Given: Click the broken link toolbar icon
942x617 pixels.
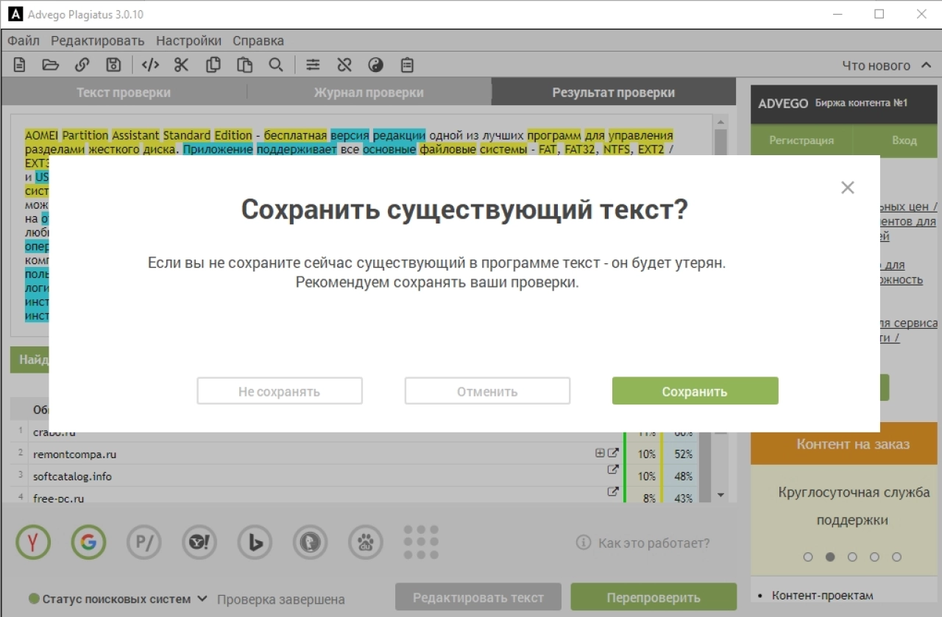Looking at the screenshot, I should (344, 65).
